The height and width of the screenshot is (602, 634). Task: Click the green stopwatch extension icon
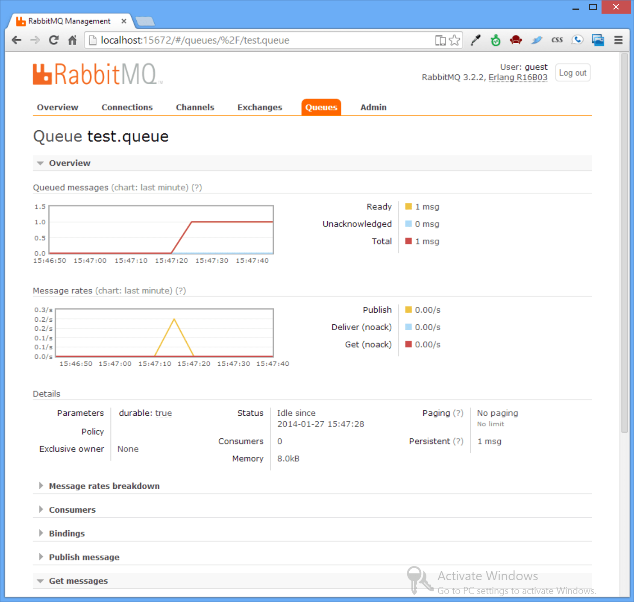pos(496,40)
